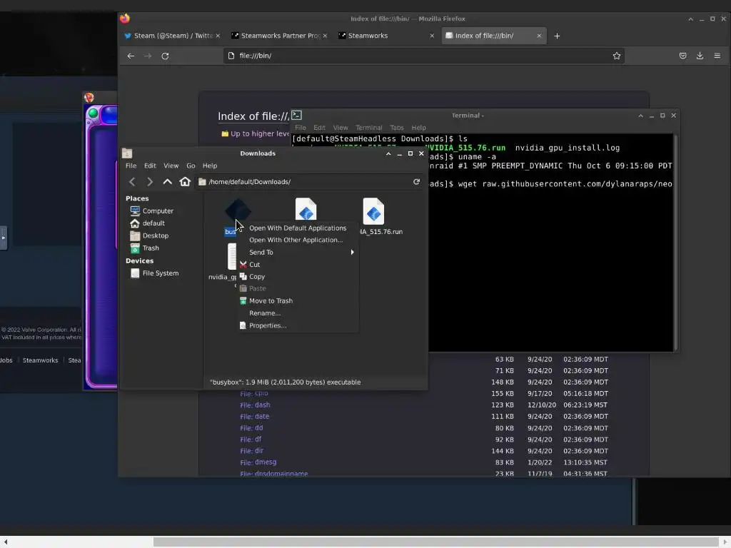The image size is (731, 548).
Task: Open Edit menu in Downloads window
Action: [x=150, y=166]
